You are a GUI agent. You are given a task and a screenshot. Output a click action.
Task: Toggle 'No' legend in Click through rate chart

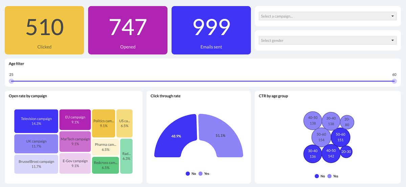click(x=191, y=173)
